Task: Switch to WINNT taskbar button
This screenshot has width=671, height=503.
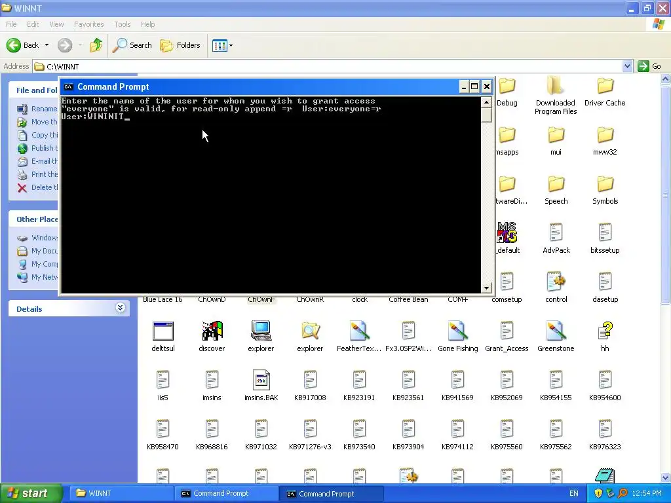Action: (x=121, y=493)
